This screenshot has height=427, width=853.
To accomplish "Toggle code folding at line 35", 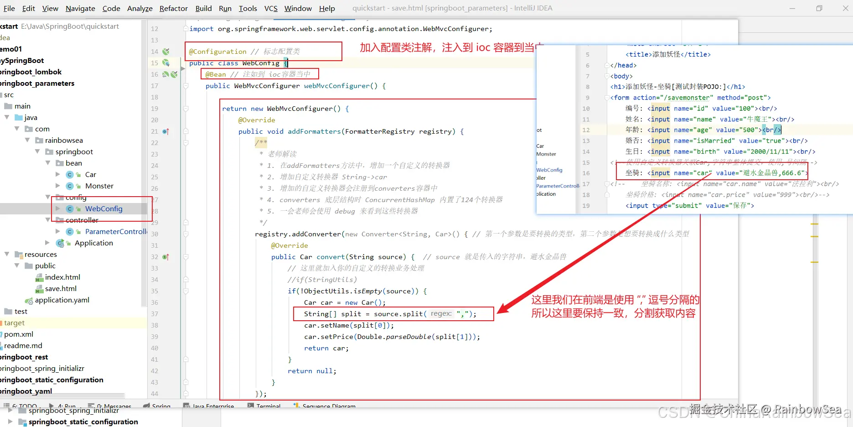I will click(x=186, y=291).
